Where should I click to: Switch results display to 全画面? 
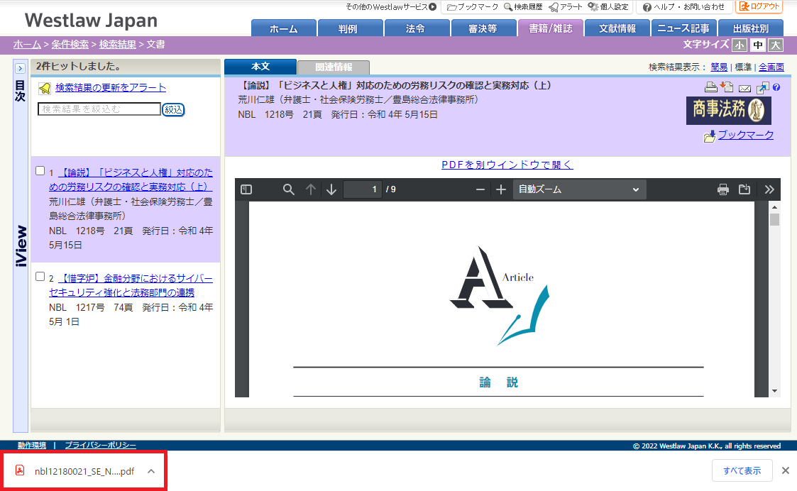pyautogui.click(x=771, y=67)
